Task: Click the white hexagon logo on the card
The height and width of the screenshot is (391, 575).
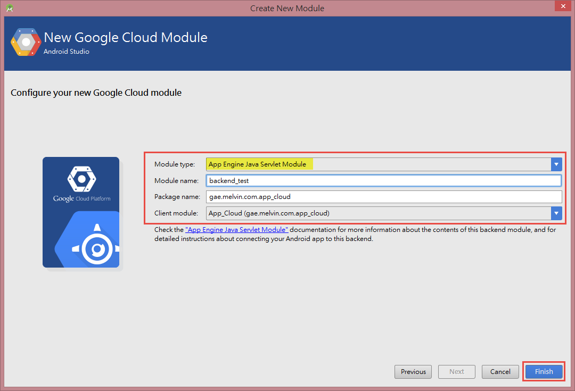Action: (x=82, y=179)
